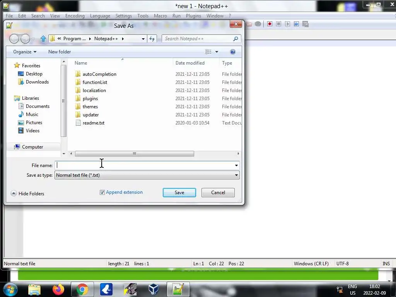396x297 pixels.
Task: Toggle the Append extension checkbox
Action: point(102,192)
